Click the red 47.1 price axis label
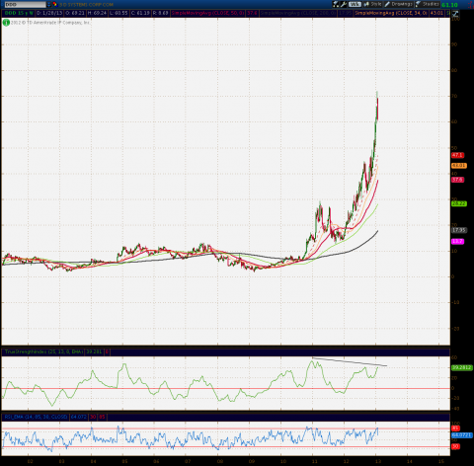Viewport: 474px width, 466px height. [x=457, y=155]
